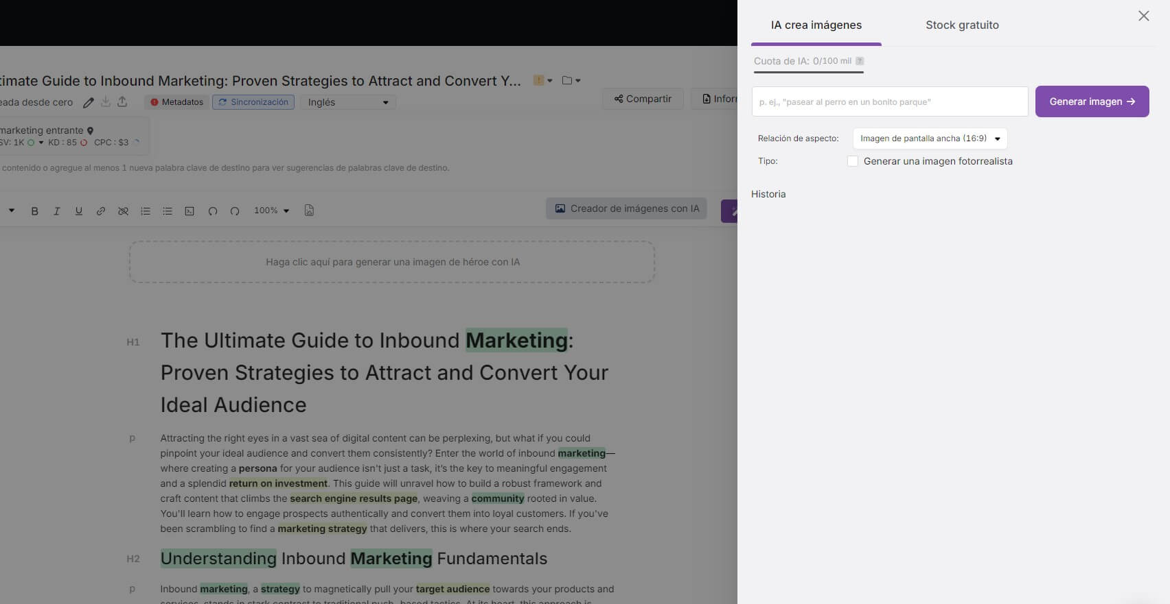Enable 'Generar una imagen fotorrealista' checkbox
This screenshot has width=1170, height=604.
point(853,161)
